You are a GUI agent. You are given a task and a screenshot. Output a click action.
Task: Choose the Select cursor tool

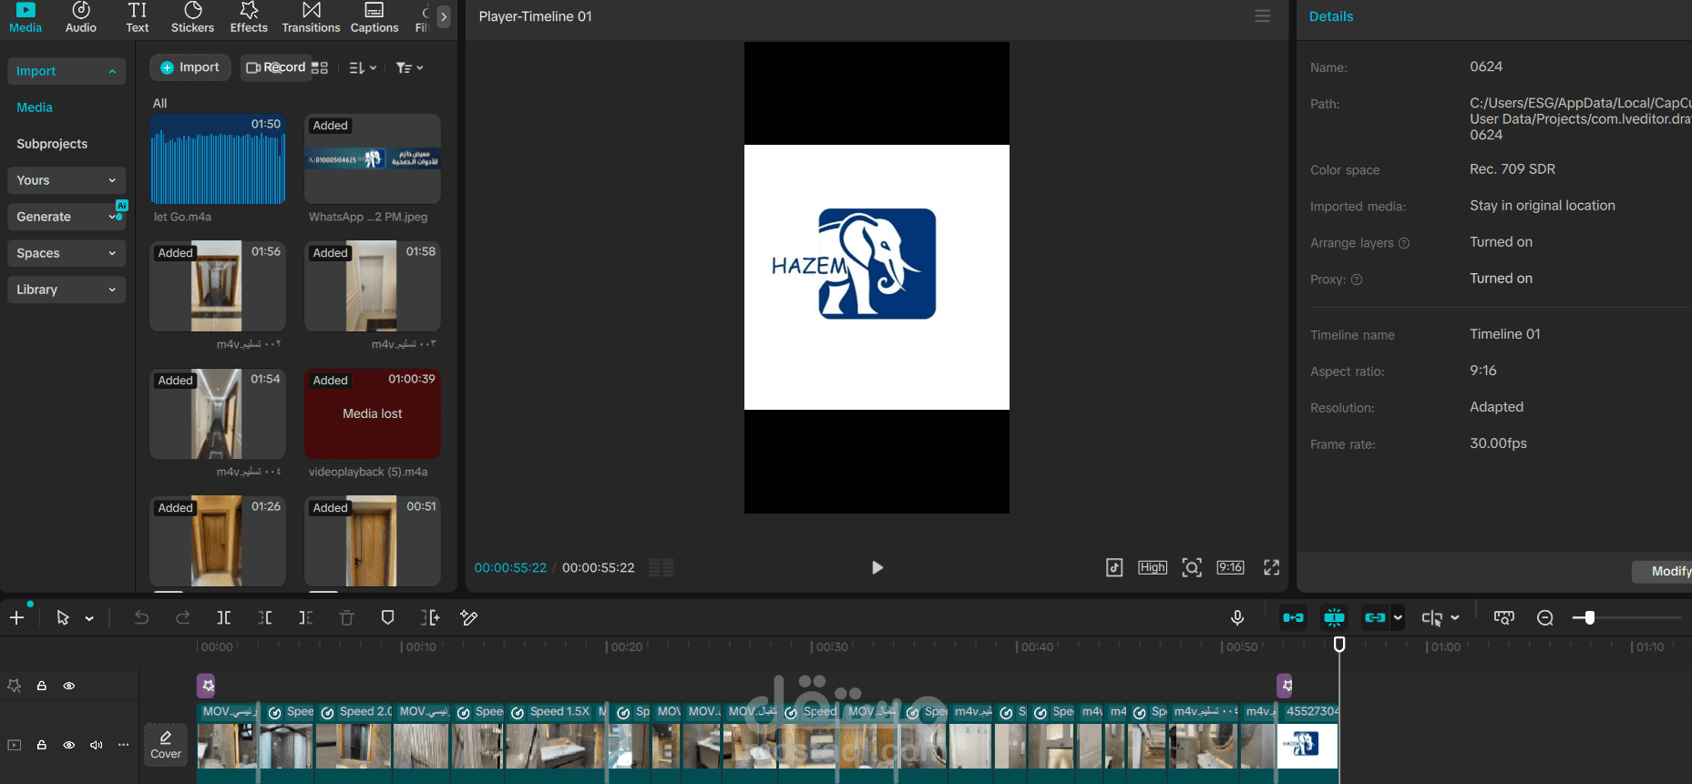point(63,618)
